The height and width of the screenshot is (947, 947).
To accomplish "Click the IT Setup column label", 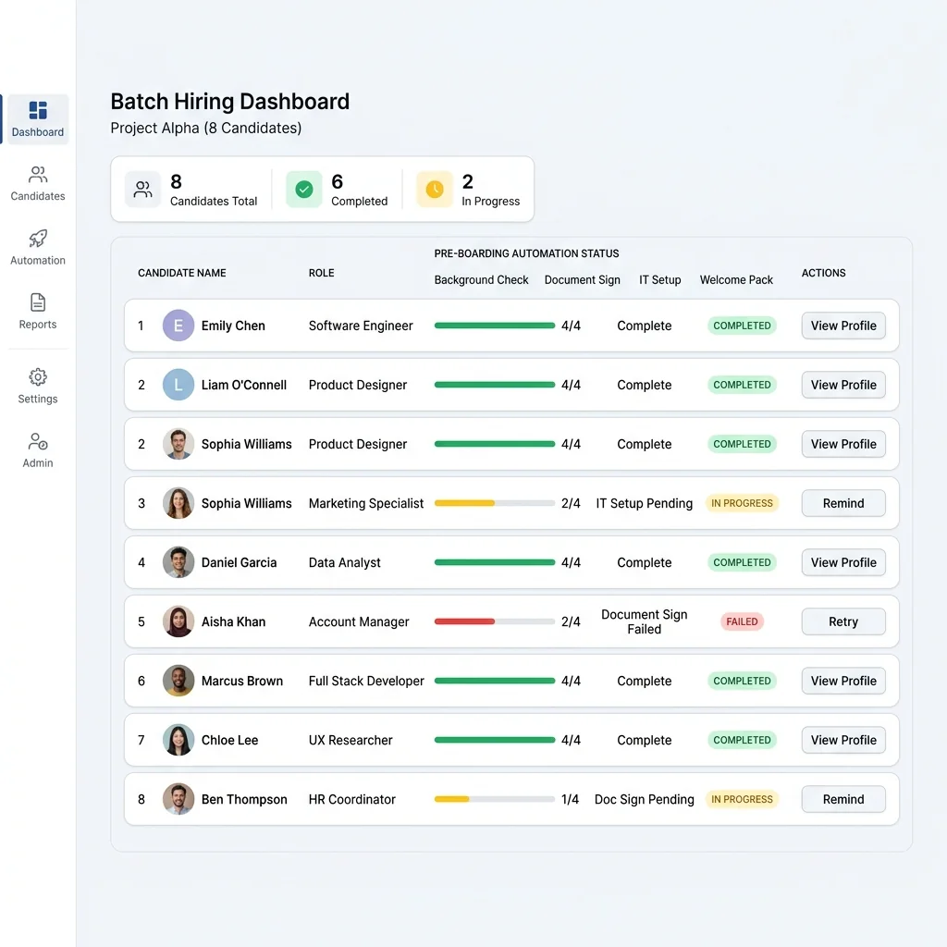I will [660, 279].
